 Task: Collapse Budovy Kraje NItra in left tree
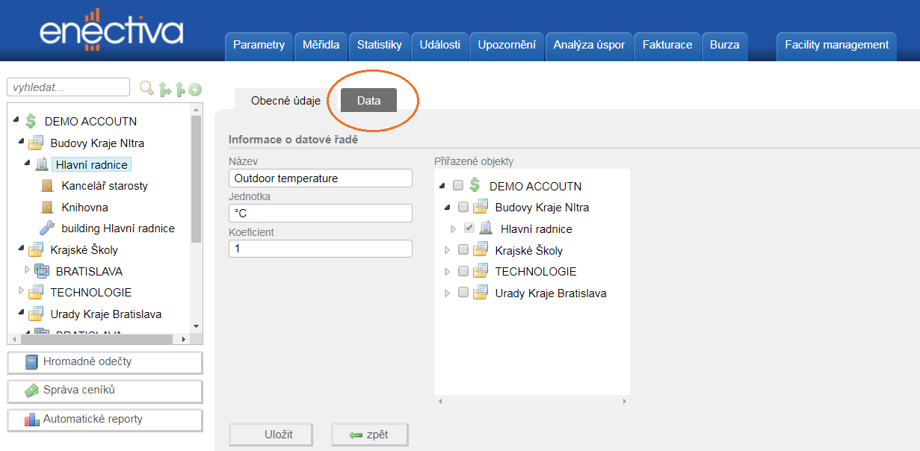tap(21, 141)
